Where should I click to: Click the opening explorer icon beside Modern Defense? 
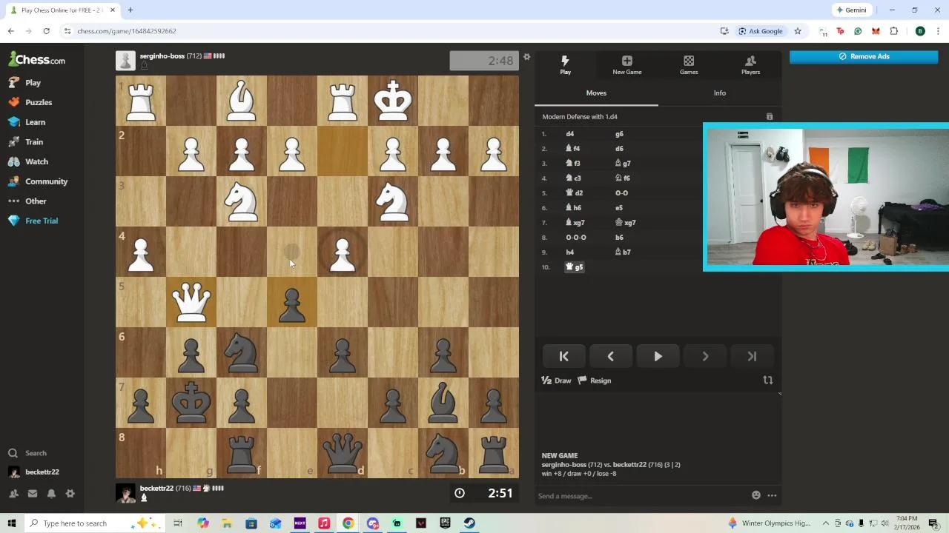pos(769,117)
